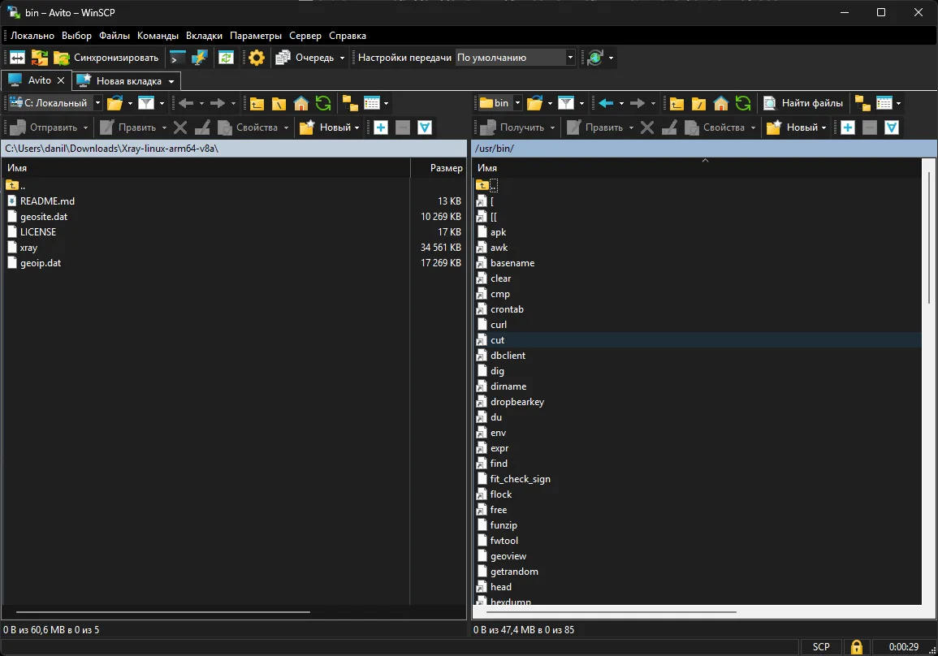Go to root directory in remote panel toolbar

[x=698, y=103]
